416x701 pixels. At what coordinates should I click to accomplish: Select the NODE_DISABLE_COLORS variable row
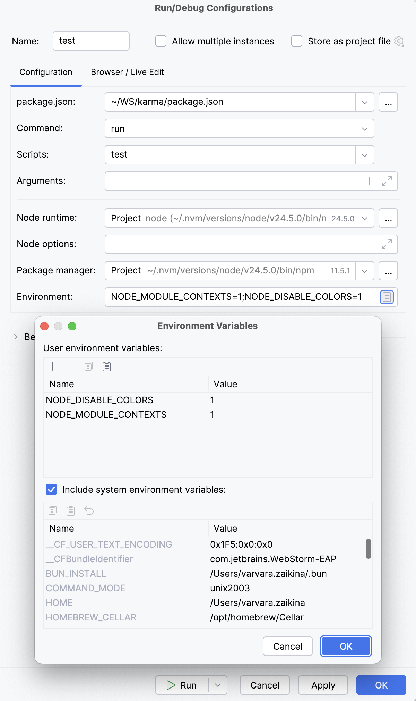click(208, 400)
